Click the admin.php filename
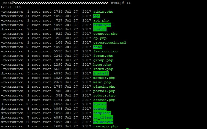The width and height of the screenshot is (207, 129). (x=103, y=12)
